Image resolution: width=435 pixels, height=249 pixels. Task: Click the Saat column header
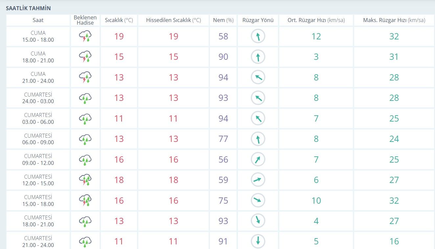[38, 20]
